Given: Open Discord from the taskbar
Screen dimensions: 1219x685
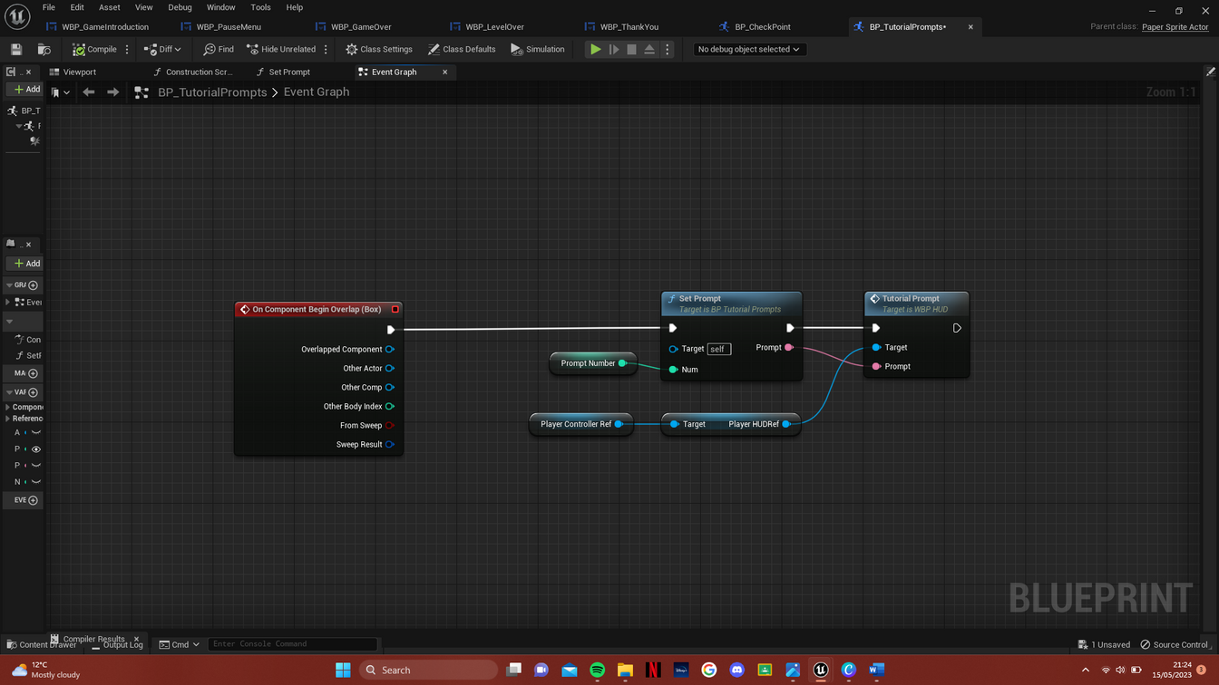Looking at the screenshot, I should pyautogui.click(x=737, y=670).
